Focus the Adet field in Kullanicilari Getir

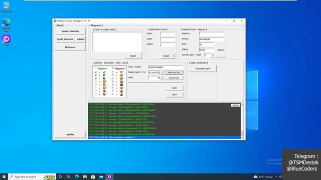pos(168,34)
